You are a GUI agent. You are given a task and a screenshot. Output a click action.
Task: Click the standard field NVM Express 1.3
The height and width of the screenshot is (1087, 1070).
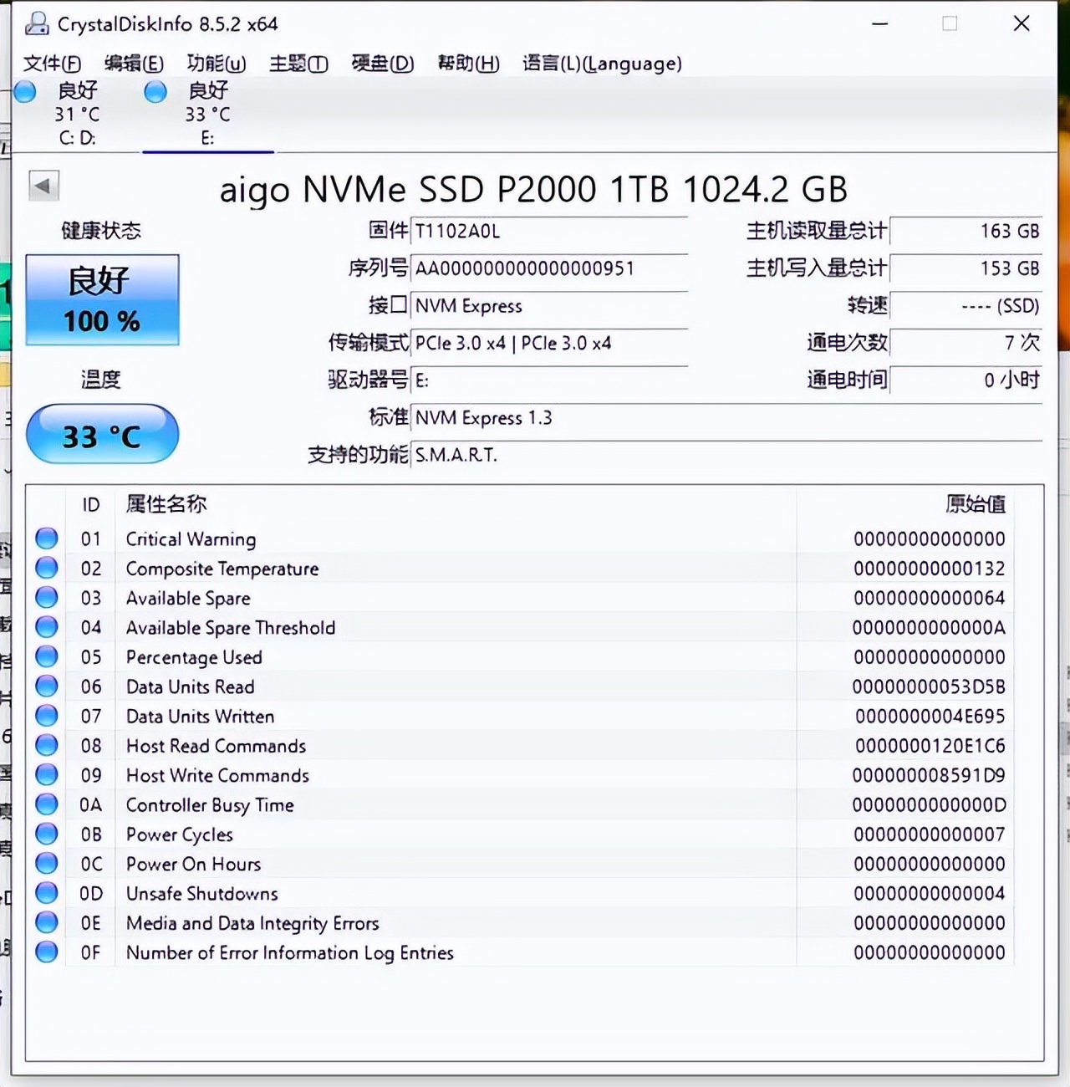click(x=726, y=418)
